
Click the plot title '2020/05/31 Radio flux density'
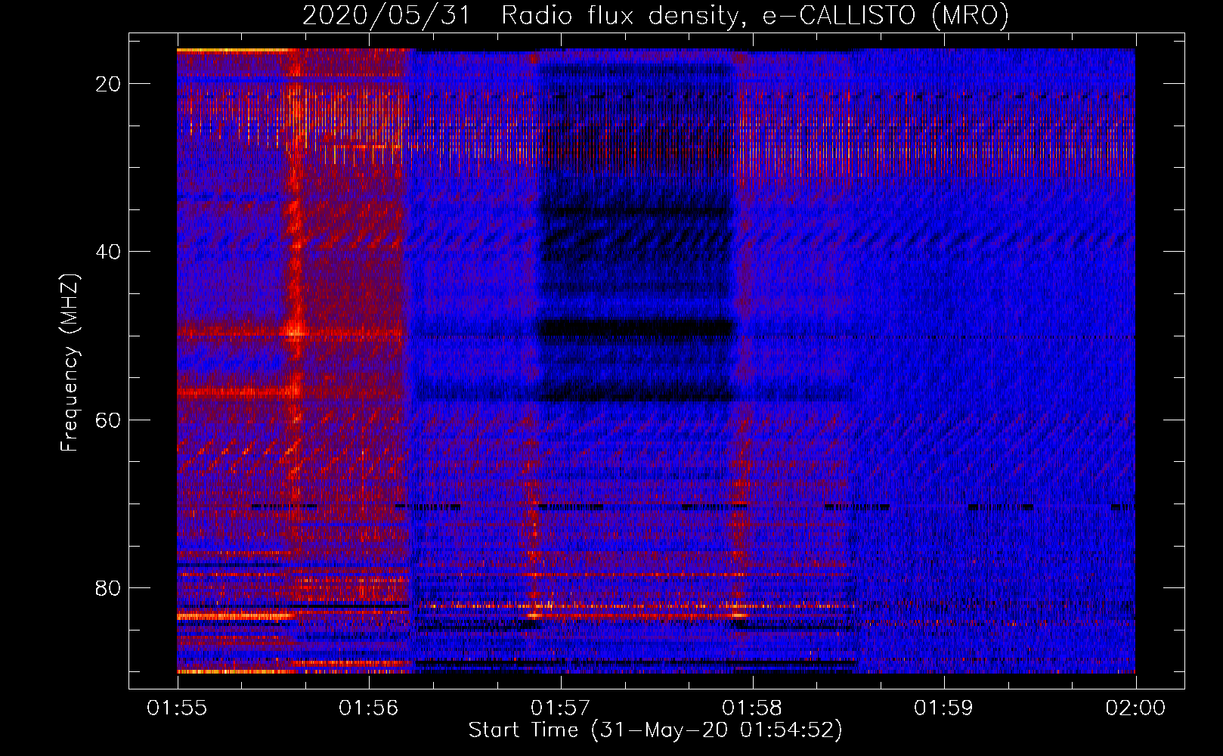(x=655, y=16)
